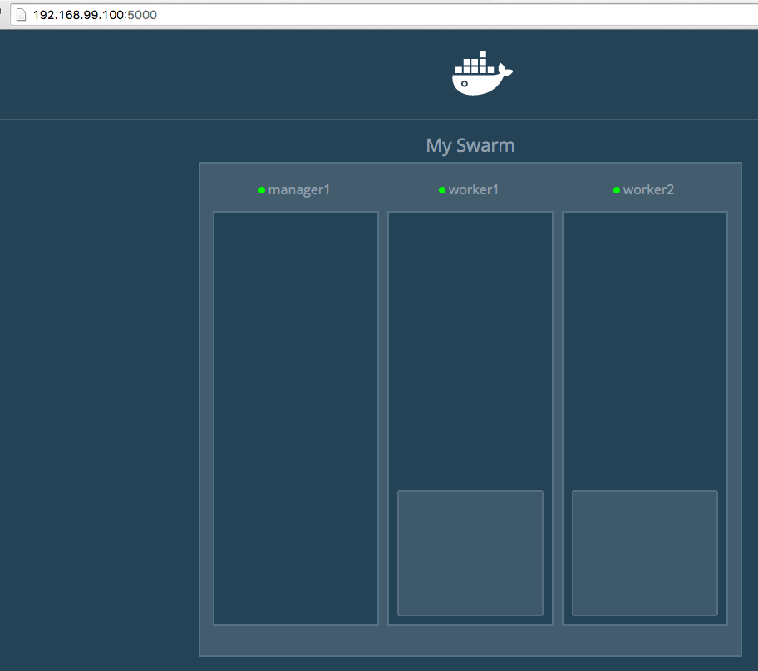Click manager1's green status dot
This screenshot has width=758, height=671.
pyautogui.click(x=262, y=190)
